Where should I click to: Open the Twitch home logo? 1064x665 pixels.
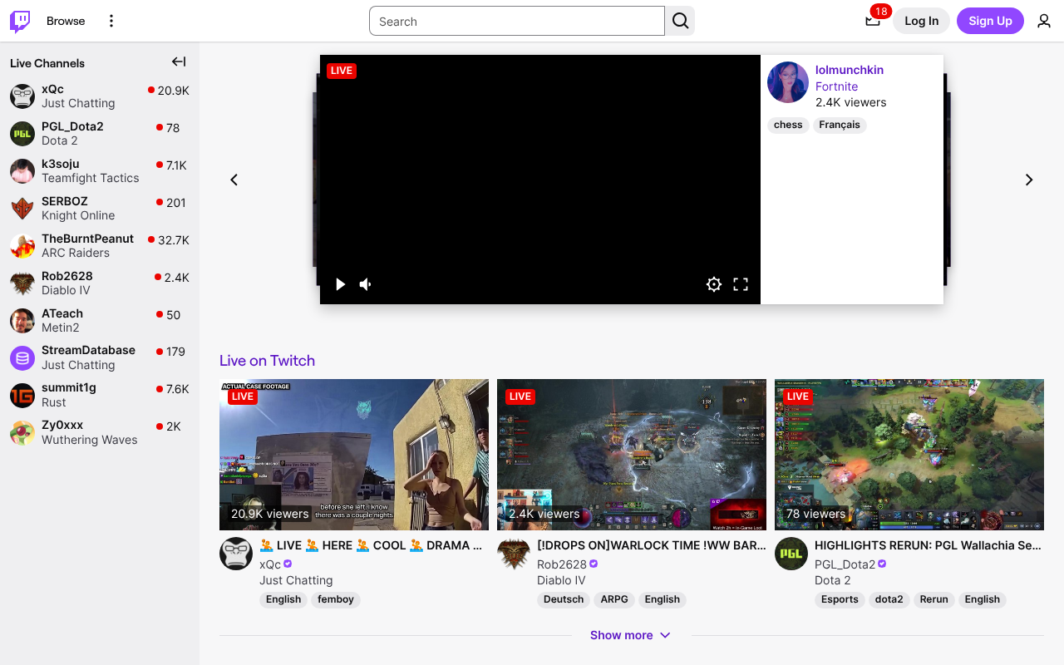point(20,21)
